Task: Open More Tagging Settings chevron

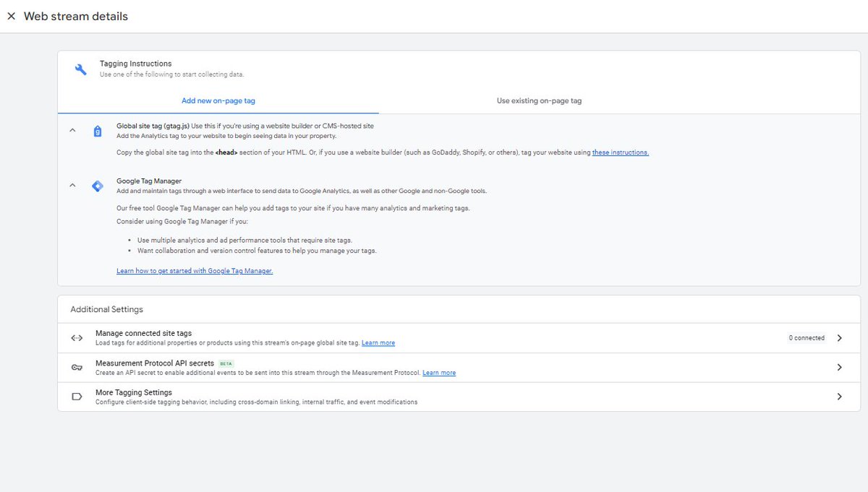Action: point(839,397)
